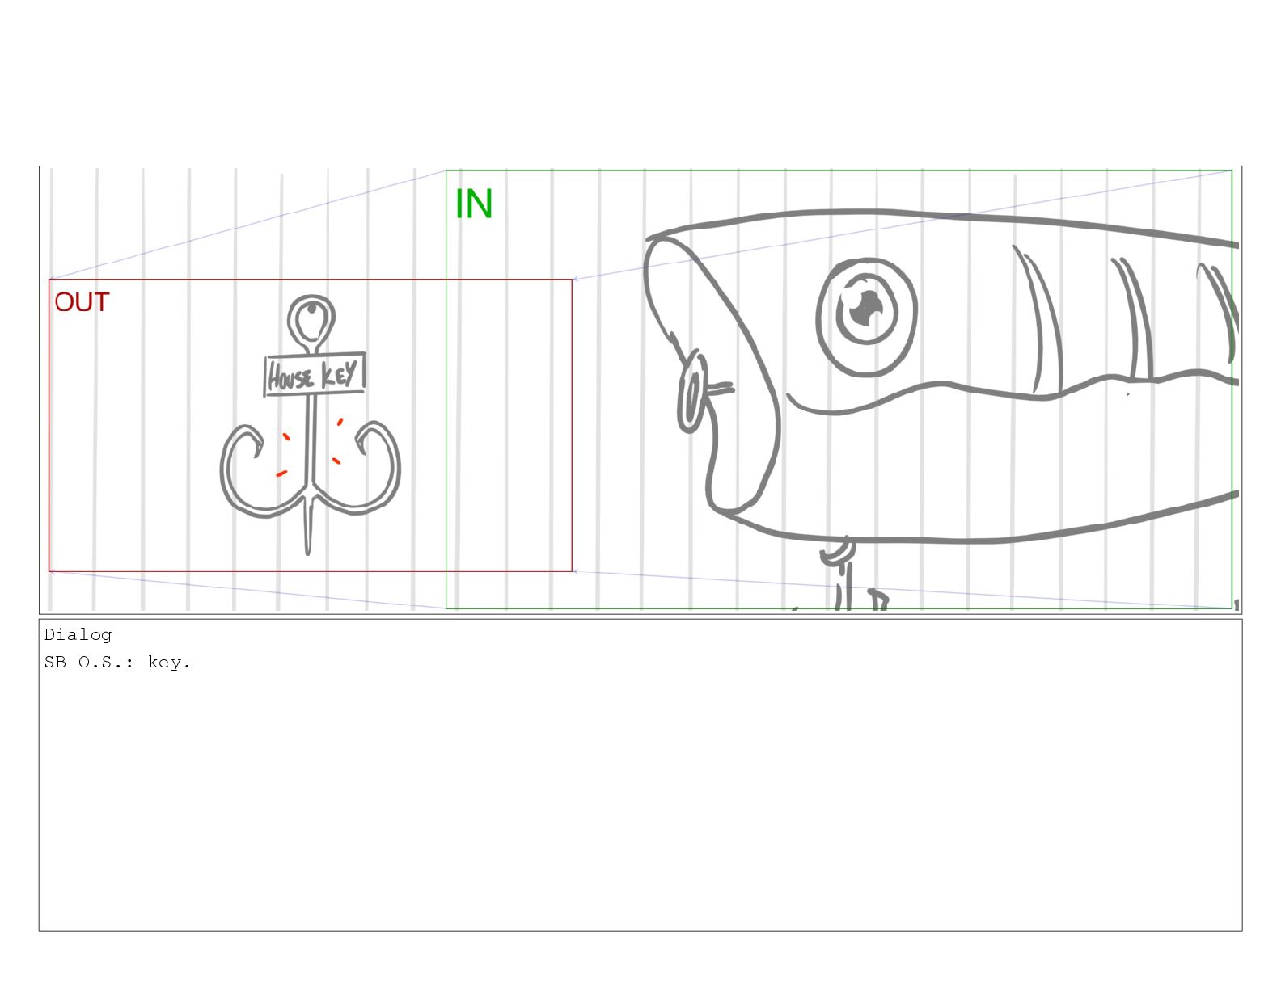This screenshot has width=1281, height=989.
Task: Click the second gill stripe on the lure
Action: [x=1133, y=318]
